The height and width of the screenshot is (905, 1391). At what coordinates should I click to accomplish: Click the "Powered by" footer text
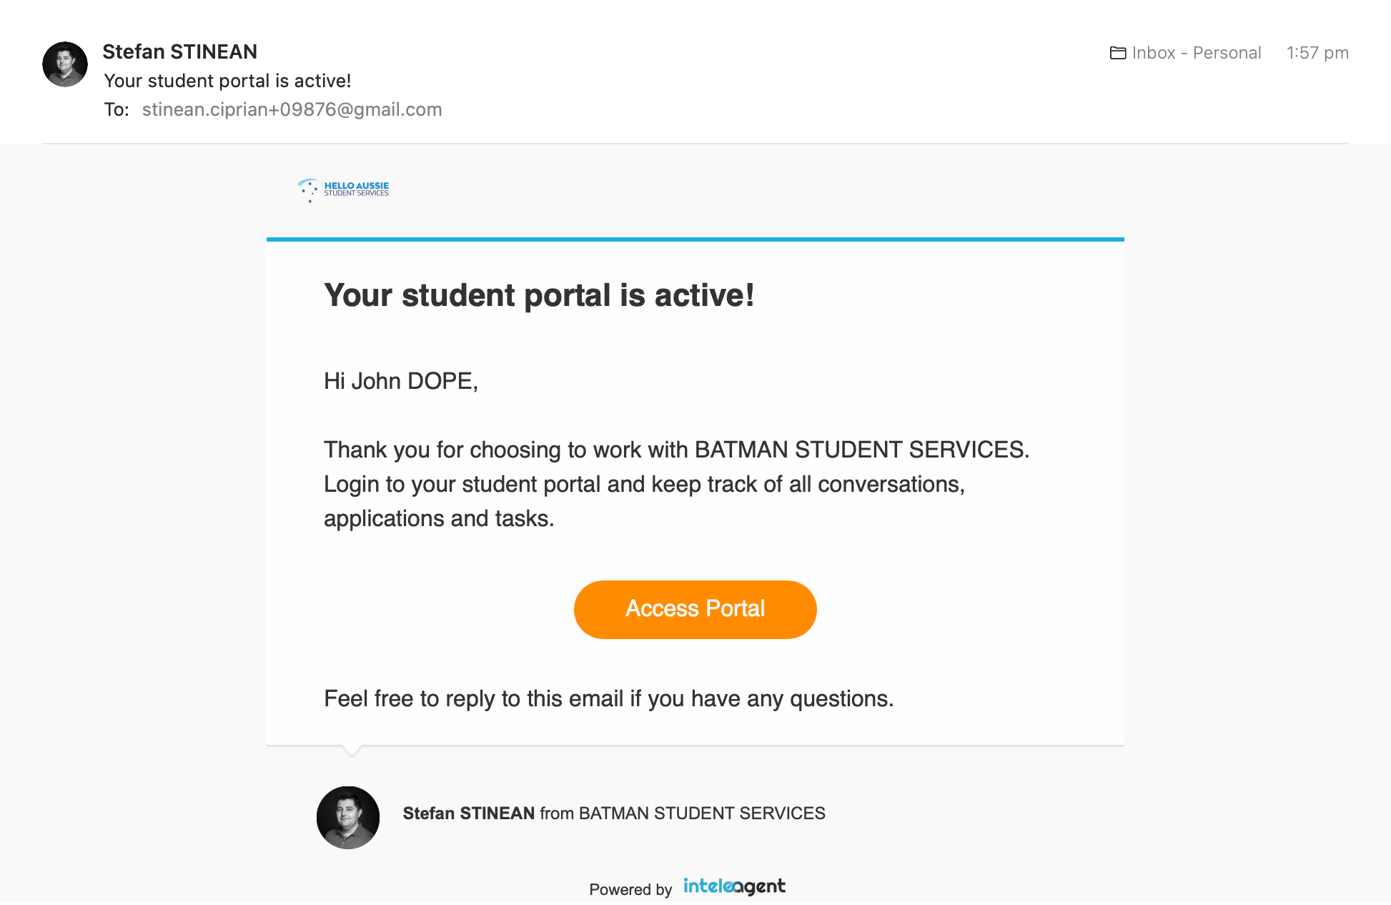coord(630,889)
